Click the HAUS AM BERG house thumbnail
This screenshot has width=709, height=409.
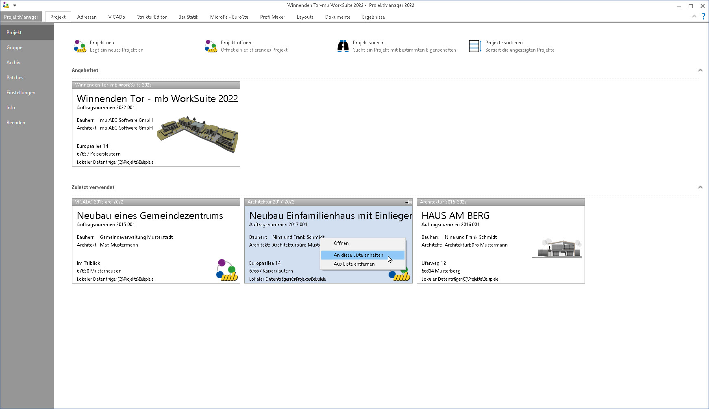tap(557, 248)
